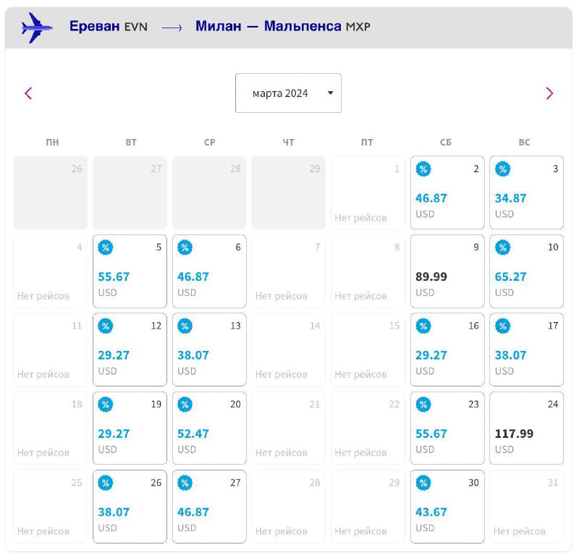
Task: Click Милан — Мальпенса MXP destination link
Action: click(x=283, y=26)
